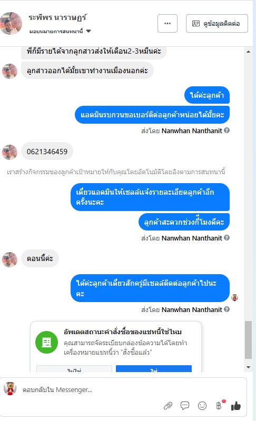
Task: Open the emoji picker smiley icon
Action: tap(202, 405)
